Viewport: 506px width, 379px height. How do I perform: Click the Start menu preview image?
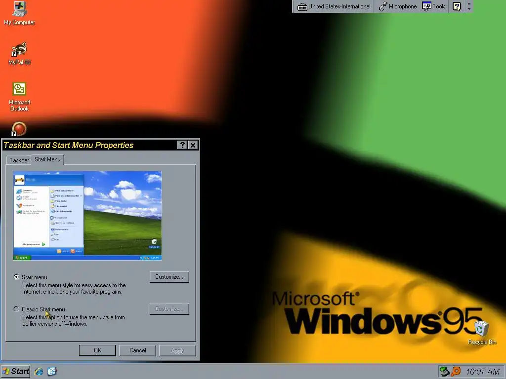[87, 215]
